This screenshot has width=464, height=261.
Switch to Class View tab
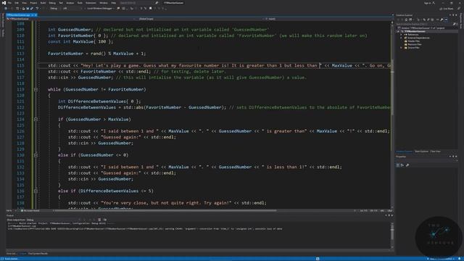click(x=435, y=152)
